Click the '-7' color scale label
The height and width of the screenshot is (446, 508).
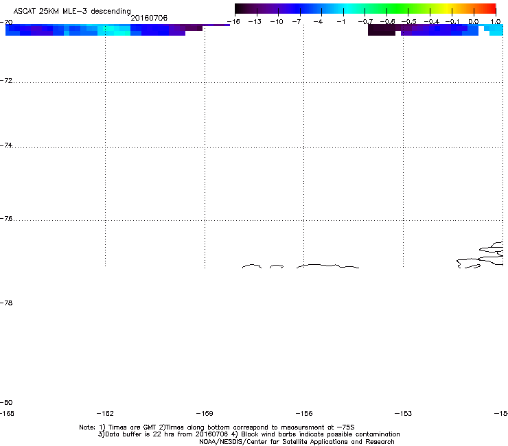tap(297, 22)
